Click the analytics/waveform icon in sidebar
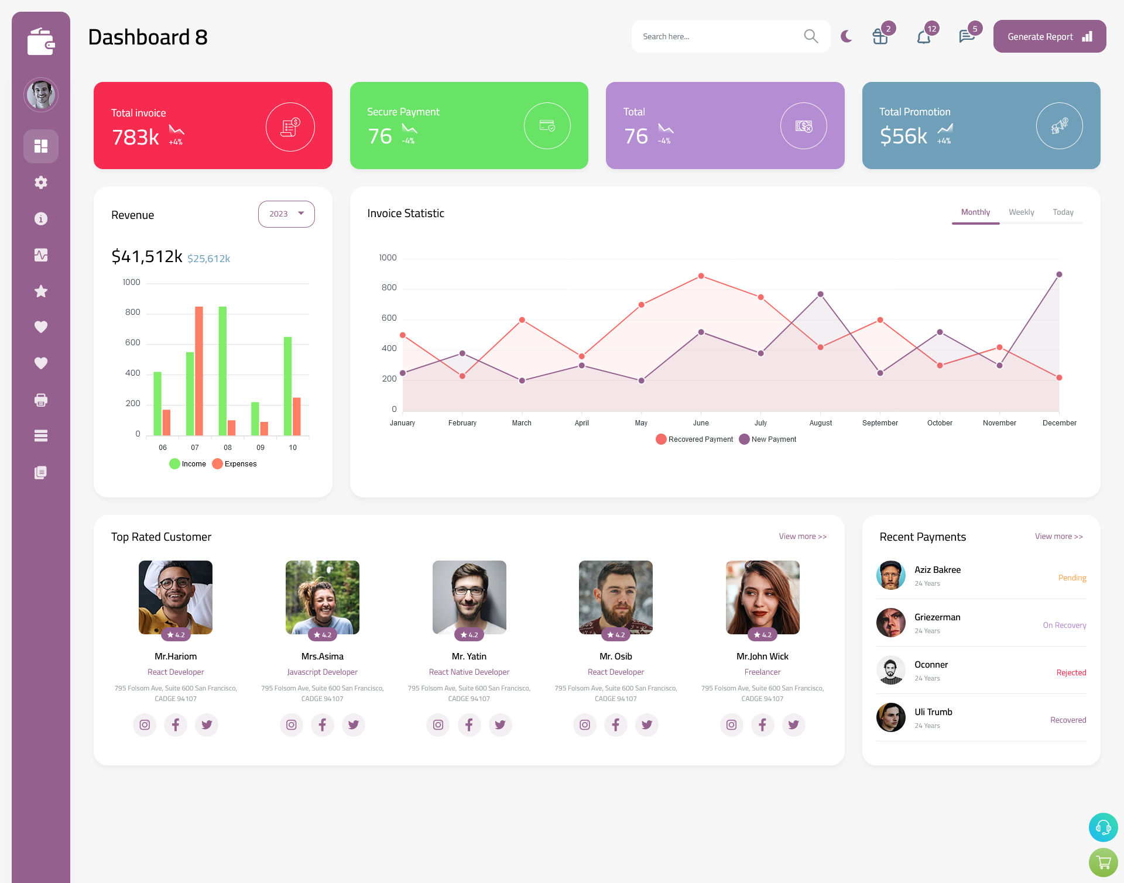This screenshot has height=883, width=1124. point(40,255)
